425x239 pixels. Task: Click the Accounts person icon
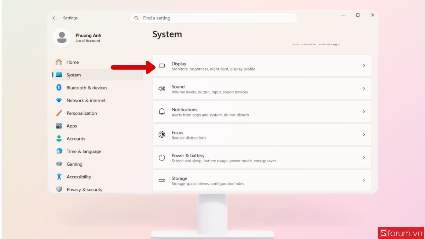tap(59, 138)
